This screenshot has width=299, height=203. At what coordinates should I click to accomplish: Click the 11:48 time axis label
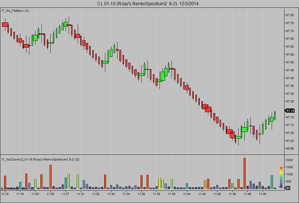[263, 194]
